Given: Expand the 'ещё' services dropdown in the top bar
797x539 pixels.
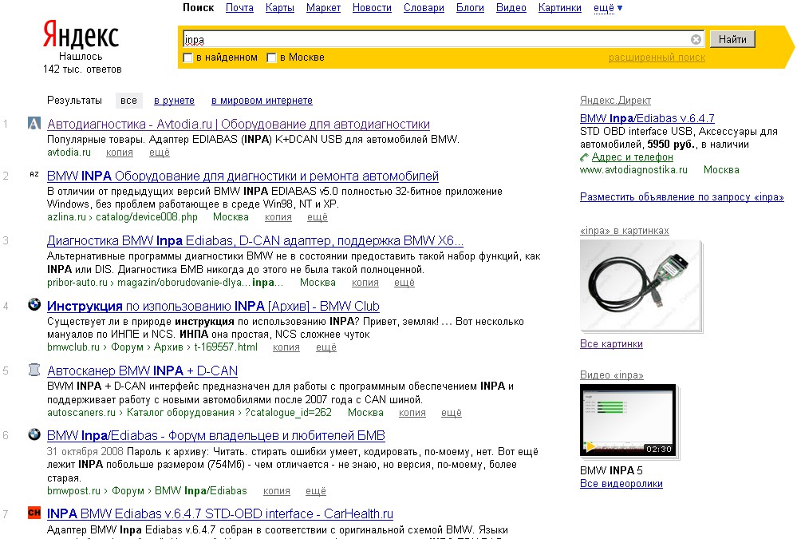Looking at the screenshot, I should click(608, 8).
